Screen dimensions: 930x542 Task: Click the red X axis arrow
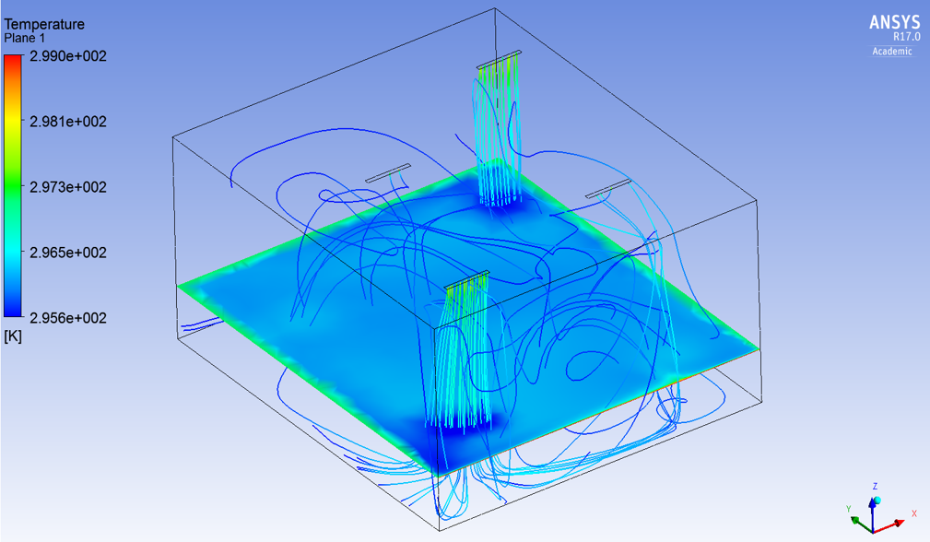(x=890, y=525)
